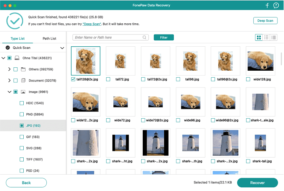Image resolution: width=284 pixels, height=191 pixels.
Task: Click the Document type icon
Action: click(x=23, y=81)
